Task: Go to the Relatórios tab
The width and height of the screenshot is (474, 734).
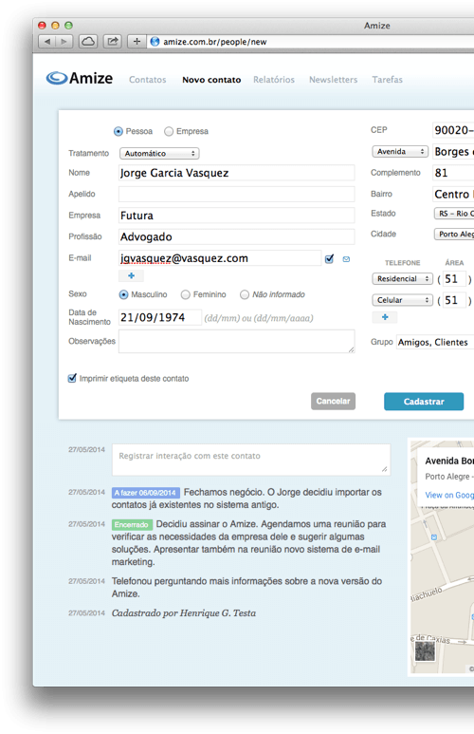Action: coord(274,80)
